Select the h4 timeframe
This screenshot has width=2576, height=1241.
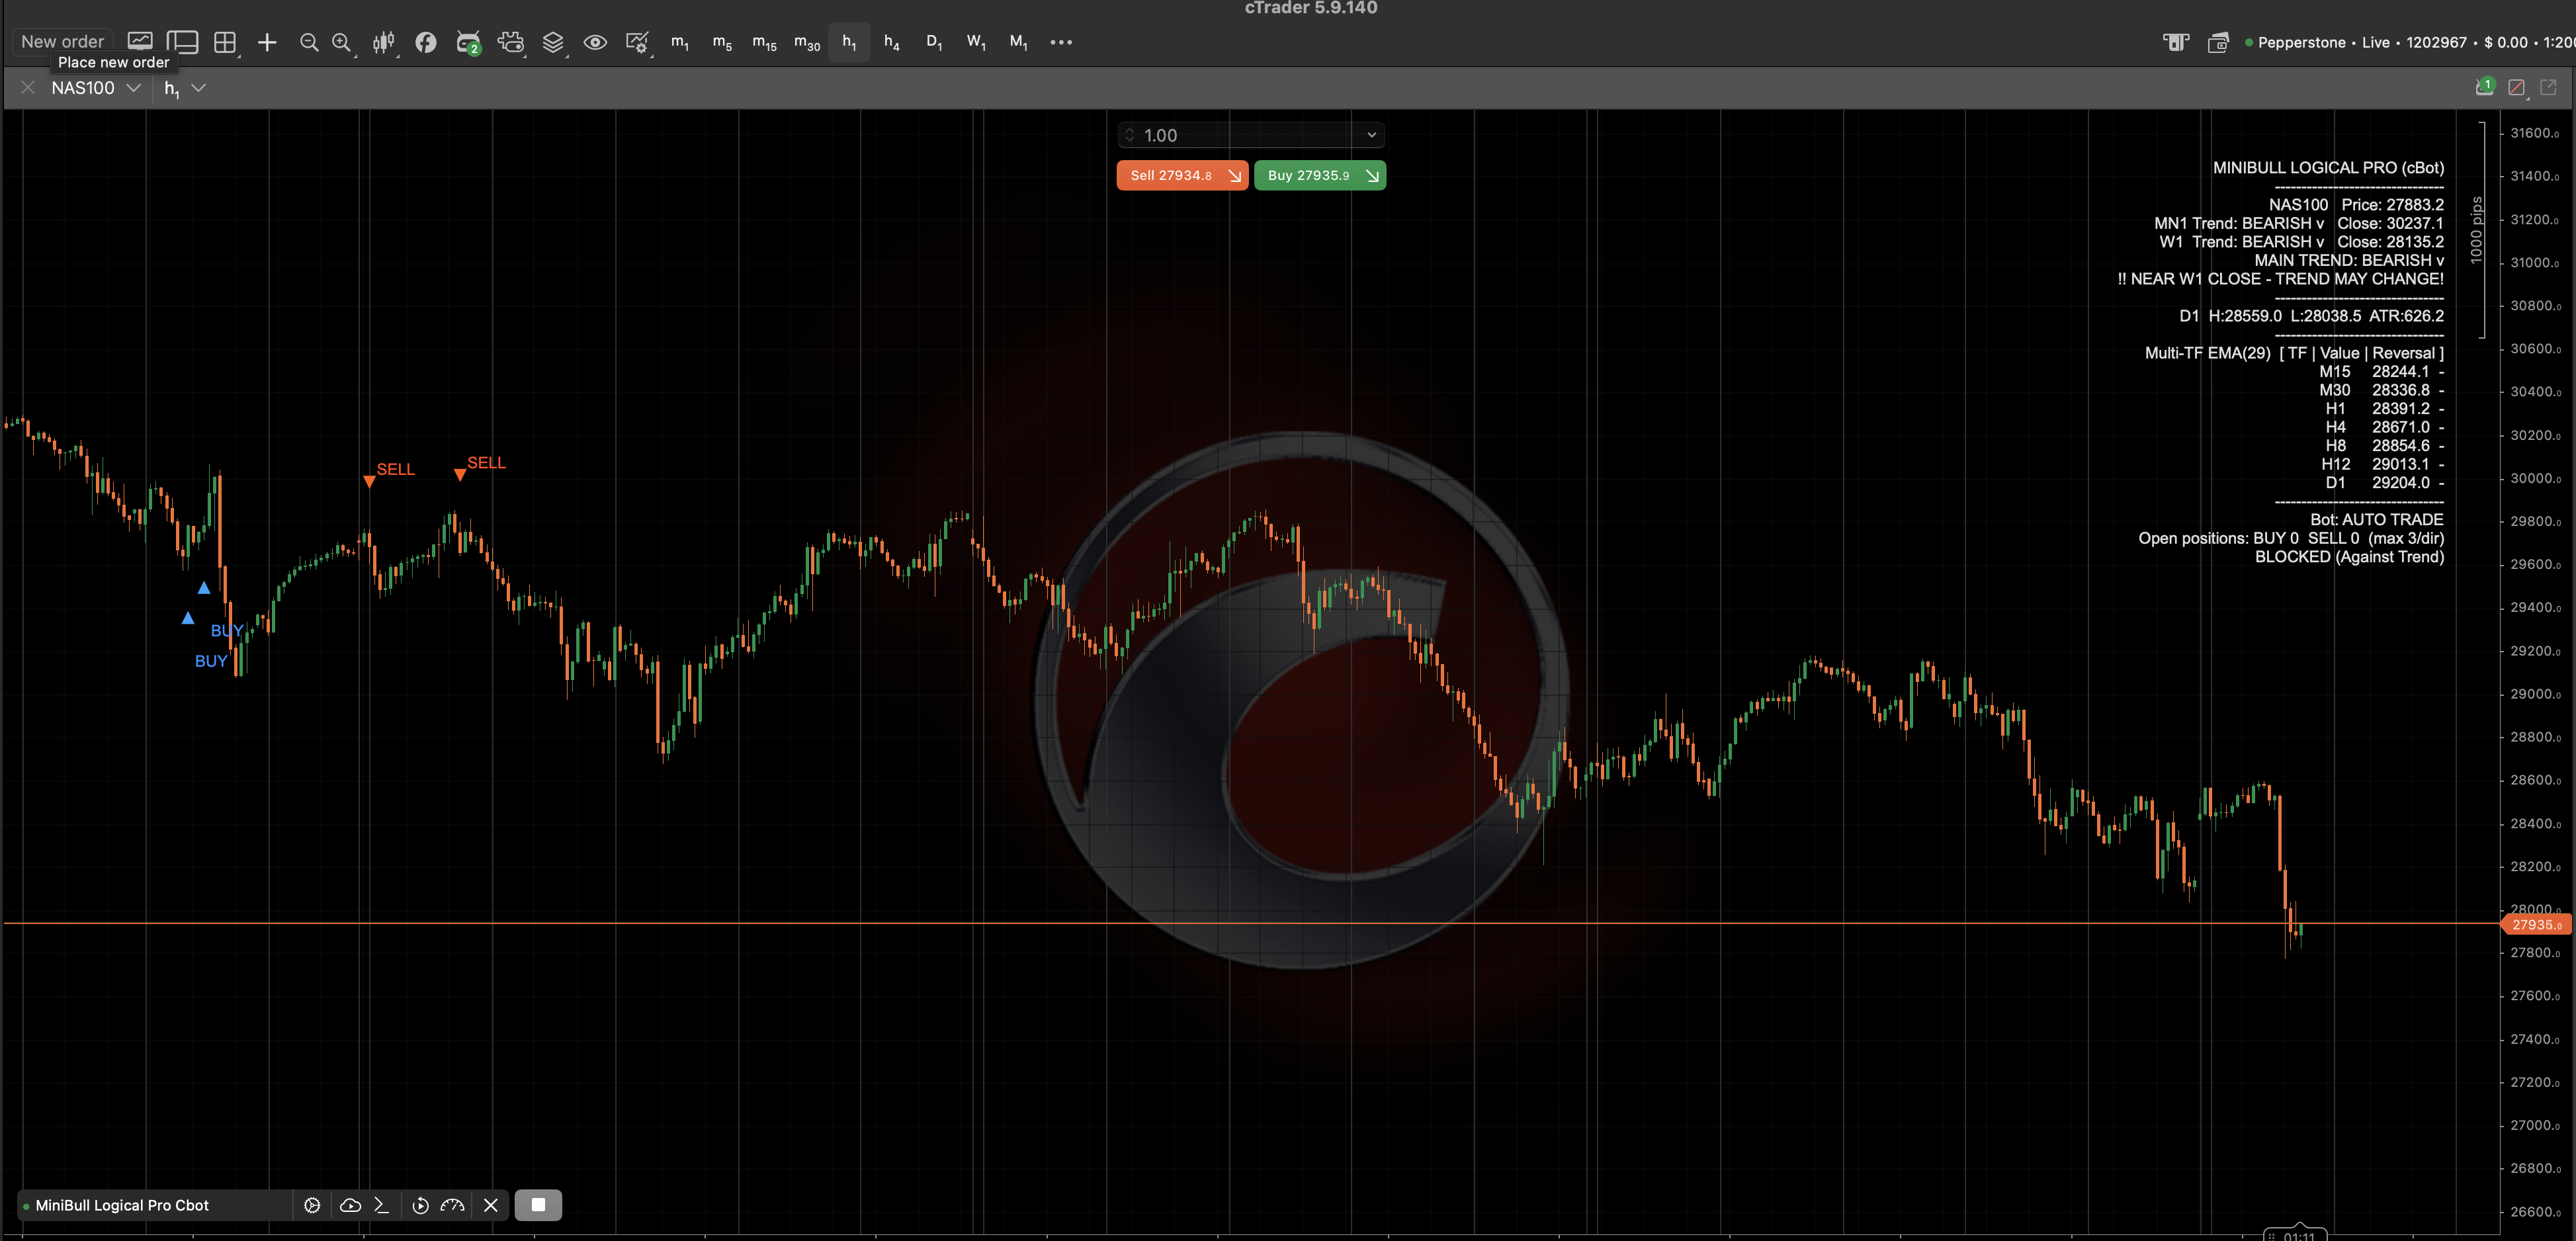coord(892,42)
